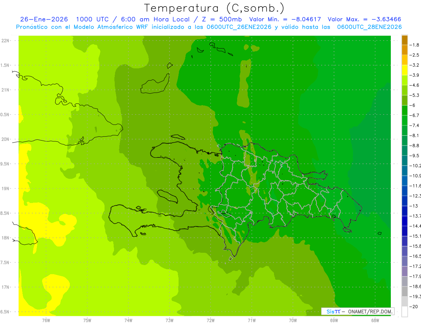Click the title 'Temperatura (C,somb.)'

pyautogui.click(x=214, y=8)
